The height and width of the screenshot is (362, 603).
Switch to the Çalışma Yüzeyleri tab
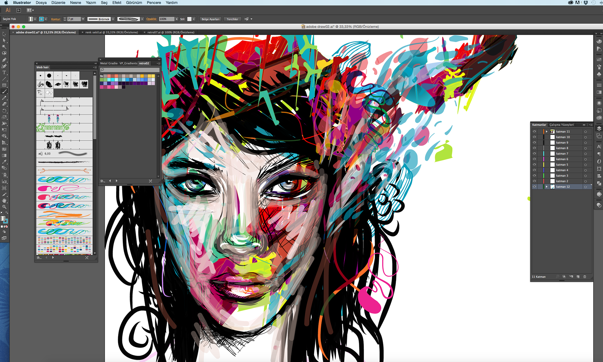click(562, 125)
